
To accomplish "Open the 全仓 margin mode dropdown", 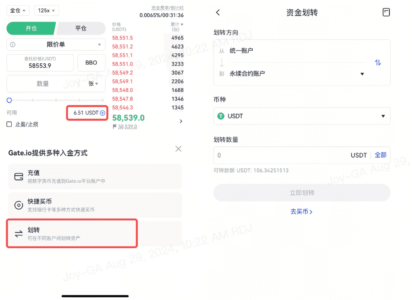I will click(x=18, y=10).
